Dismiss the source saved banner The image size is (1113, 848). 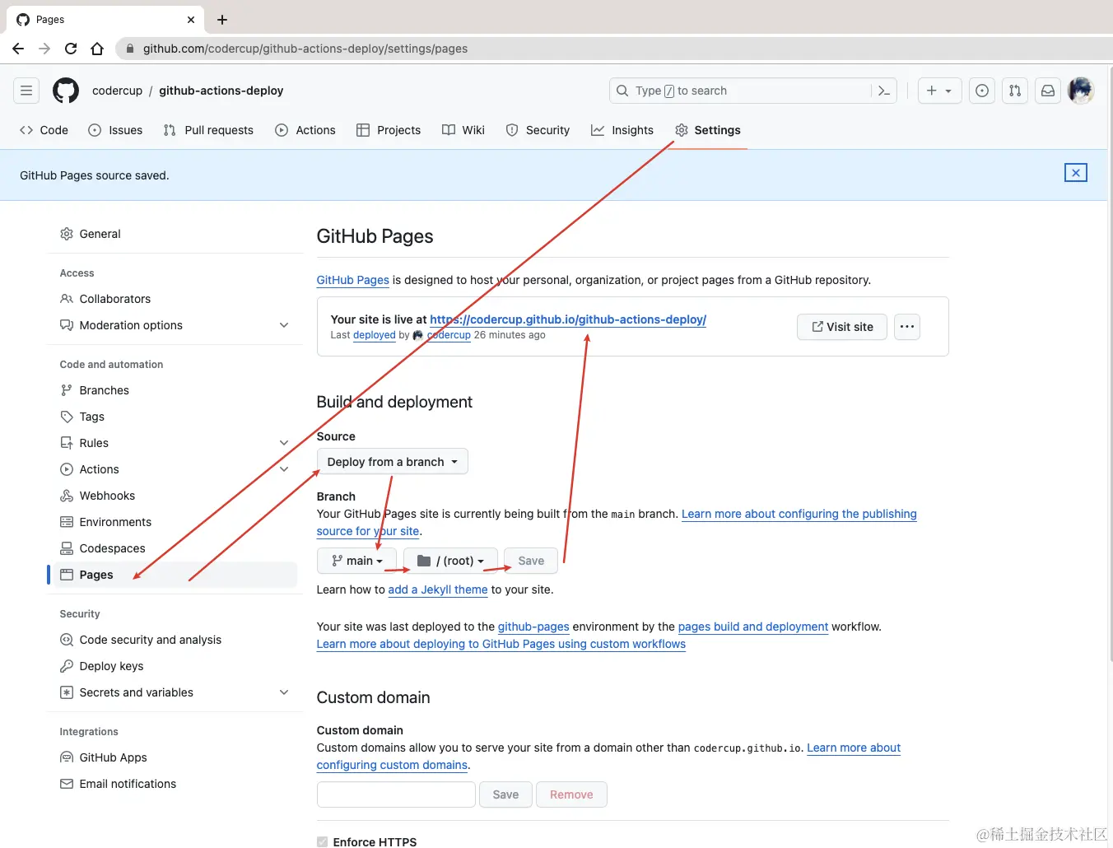tap(1076, 173)
